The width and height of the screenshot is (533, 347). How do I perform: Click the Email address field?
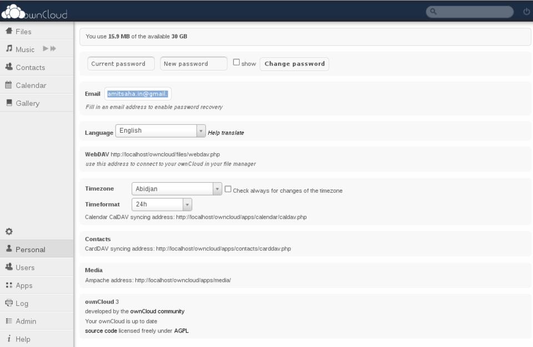(138, 94)
